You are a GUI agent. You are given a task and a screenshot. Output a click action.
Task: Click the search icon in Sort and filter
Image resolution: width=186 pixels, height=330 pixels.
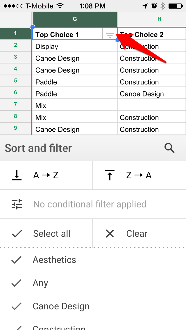click(169, 148)
